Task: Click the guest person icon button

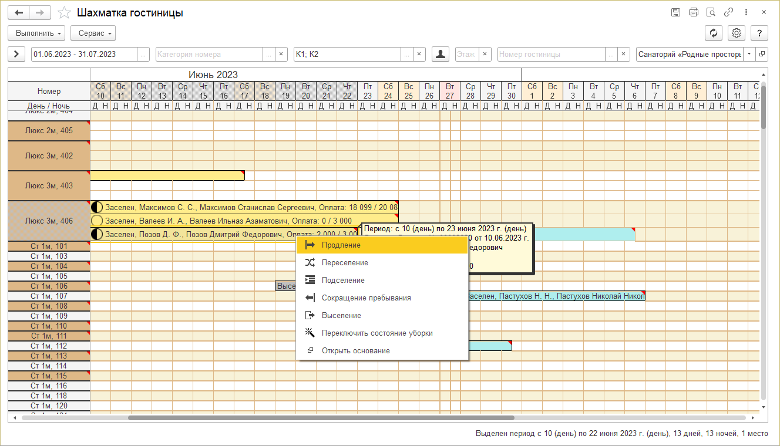Action: [x=440, y=54]
